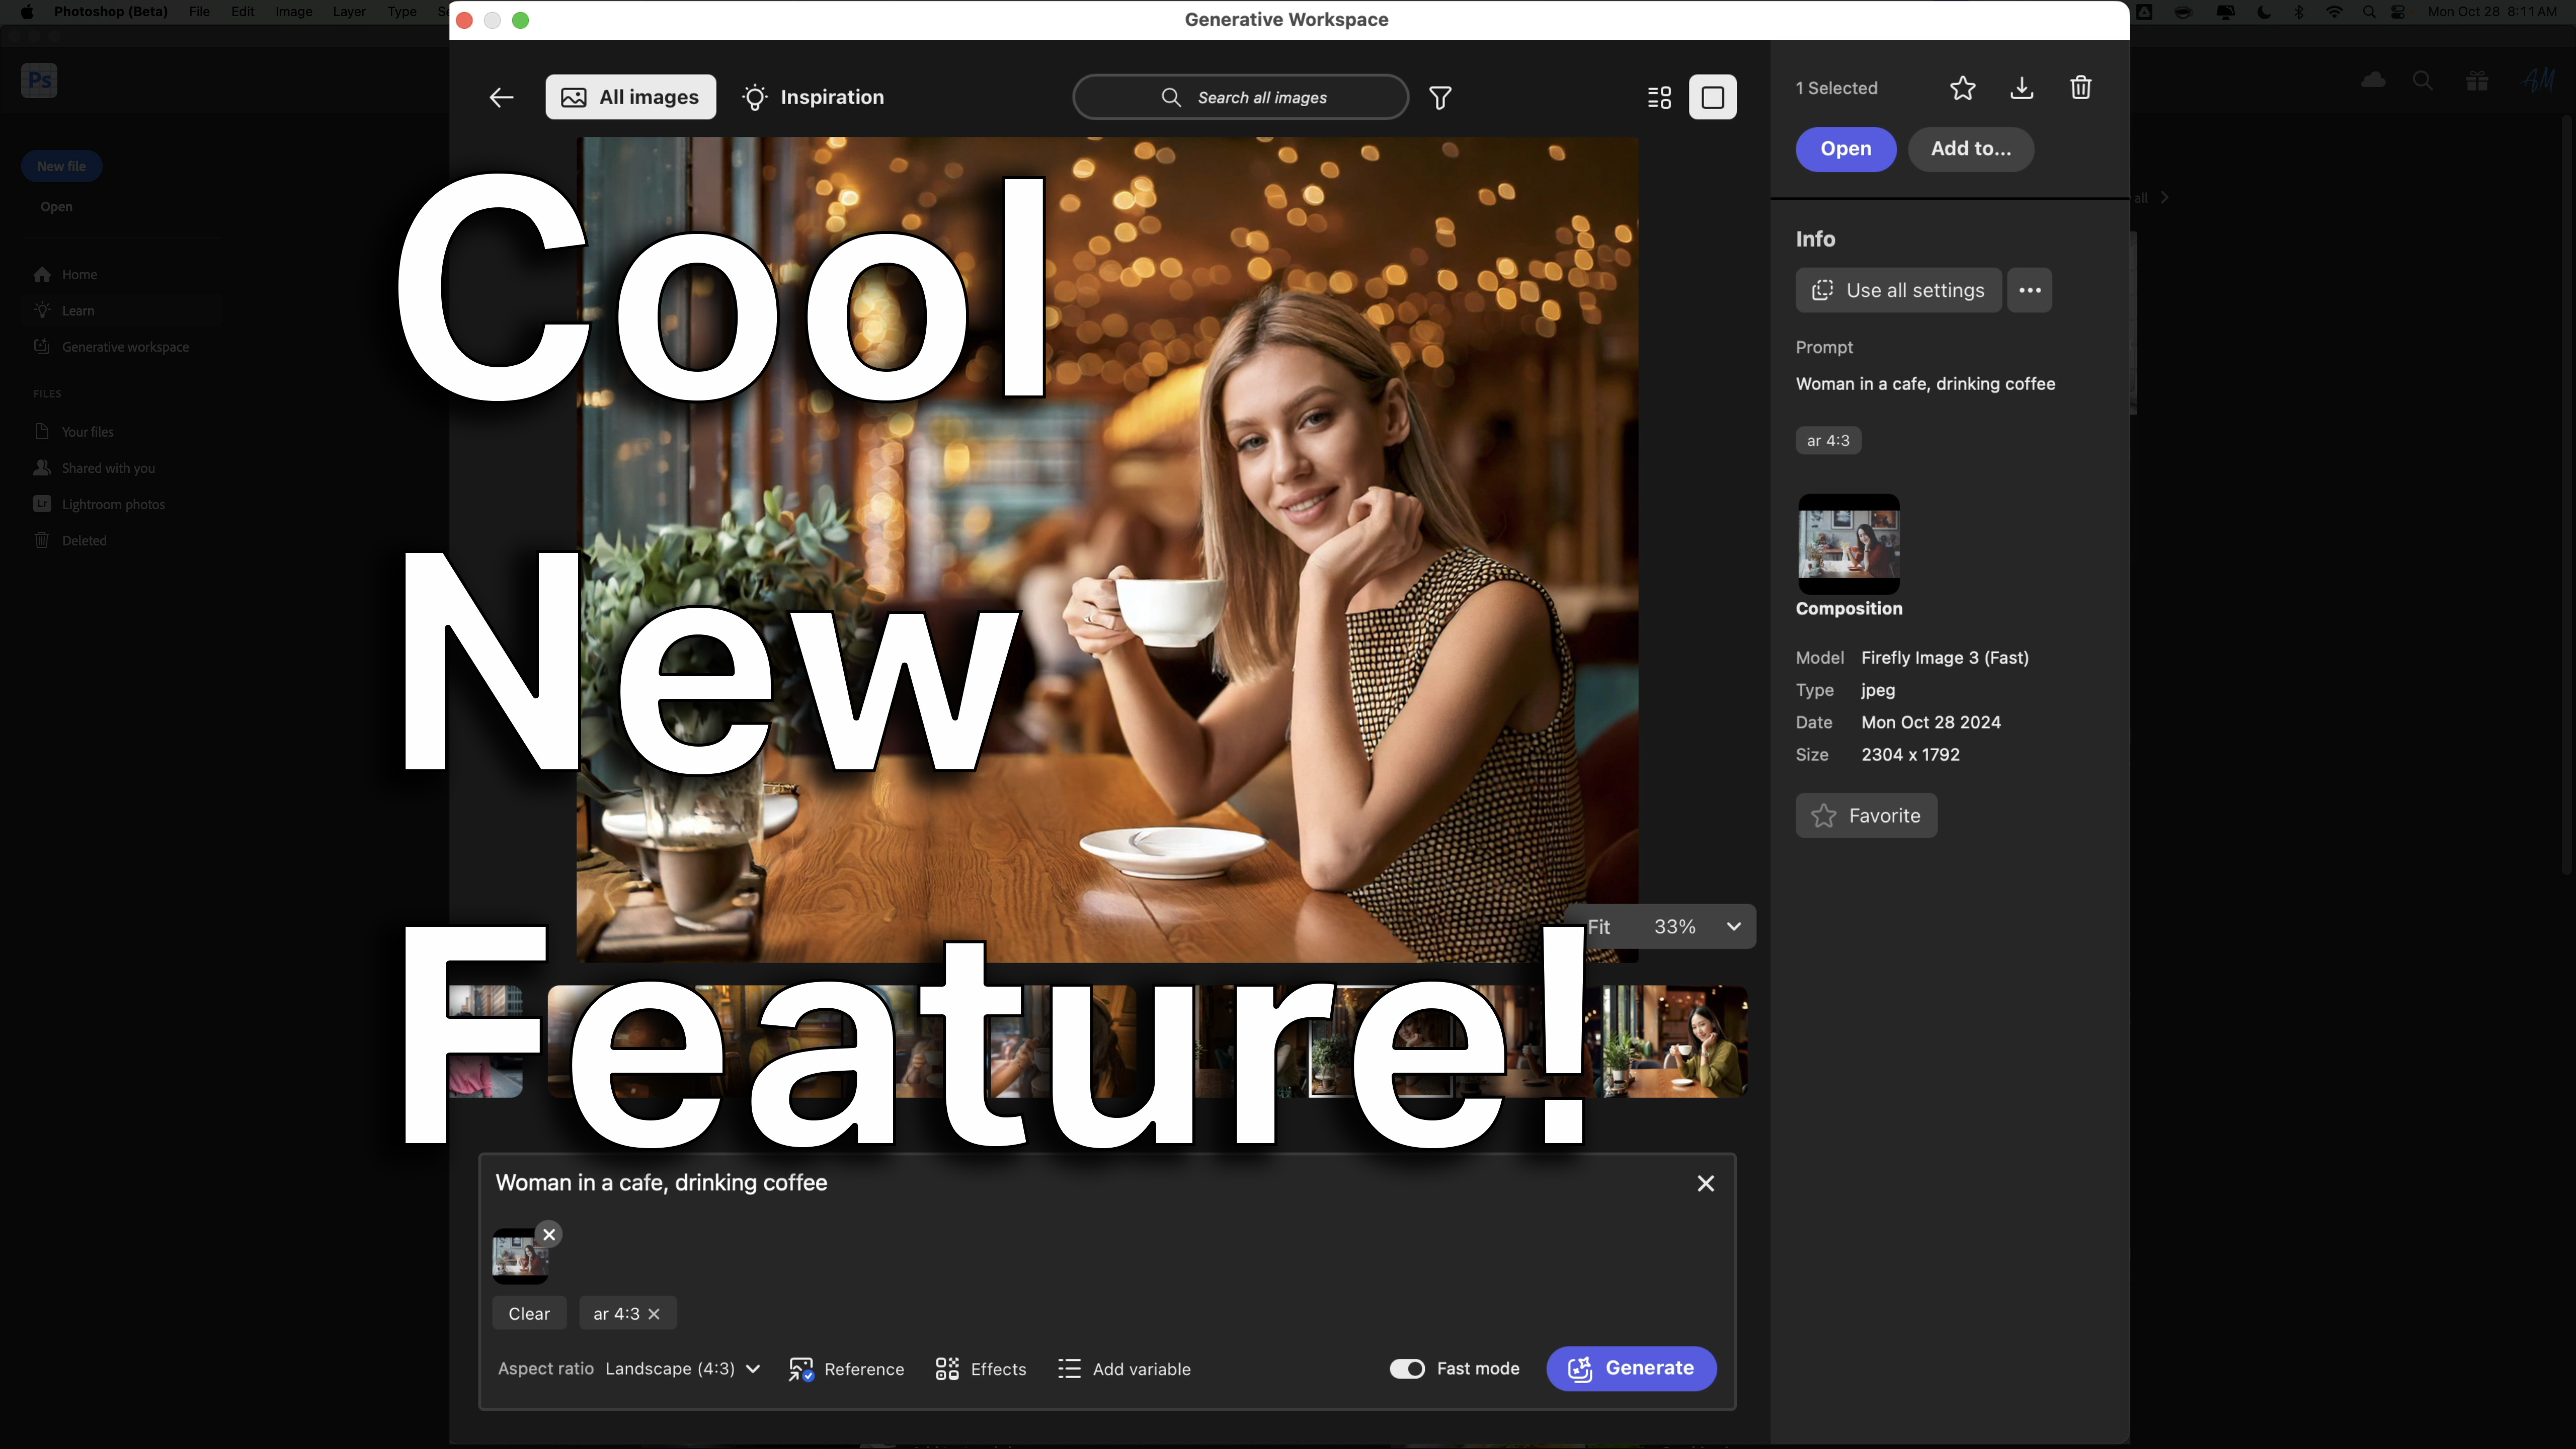
Task: Switch to grid view layout icon
Action: point(1659,97)
